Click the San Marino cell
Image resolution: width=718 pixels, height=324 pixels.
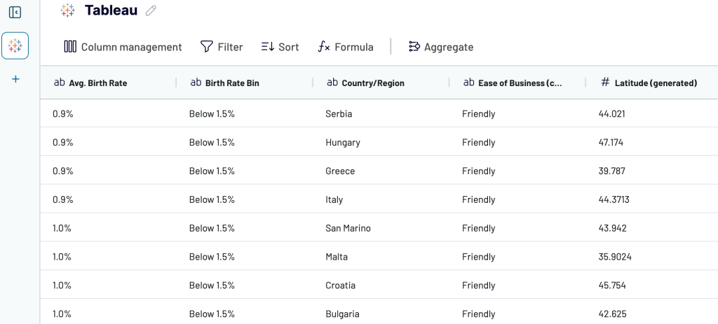348,228
